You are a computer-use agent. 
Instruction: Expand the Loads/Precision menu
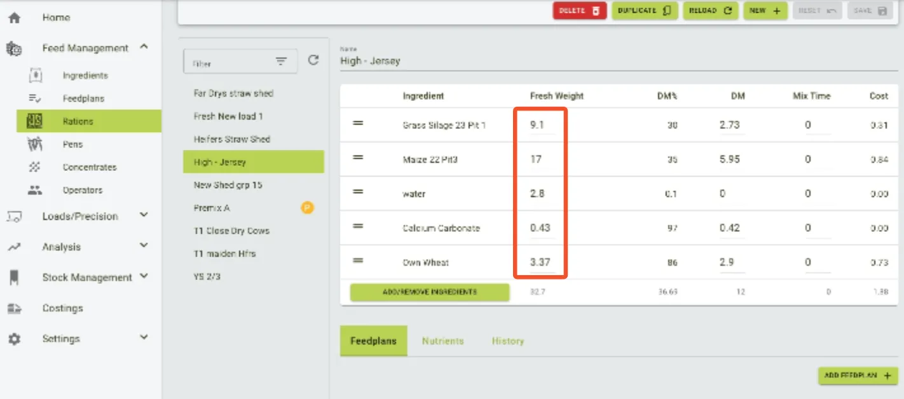point(144,215)
